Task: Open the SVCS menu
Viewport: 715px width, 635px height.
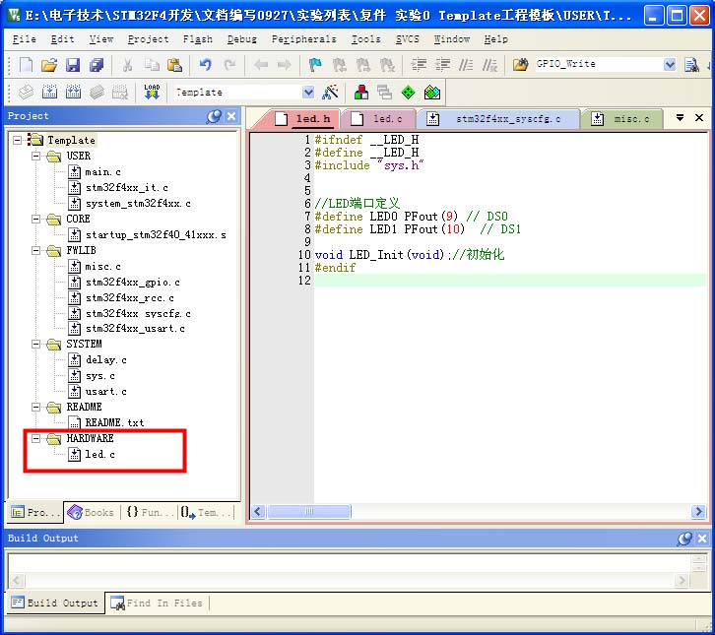Action: 407,39
